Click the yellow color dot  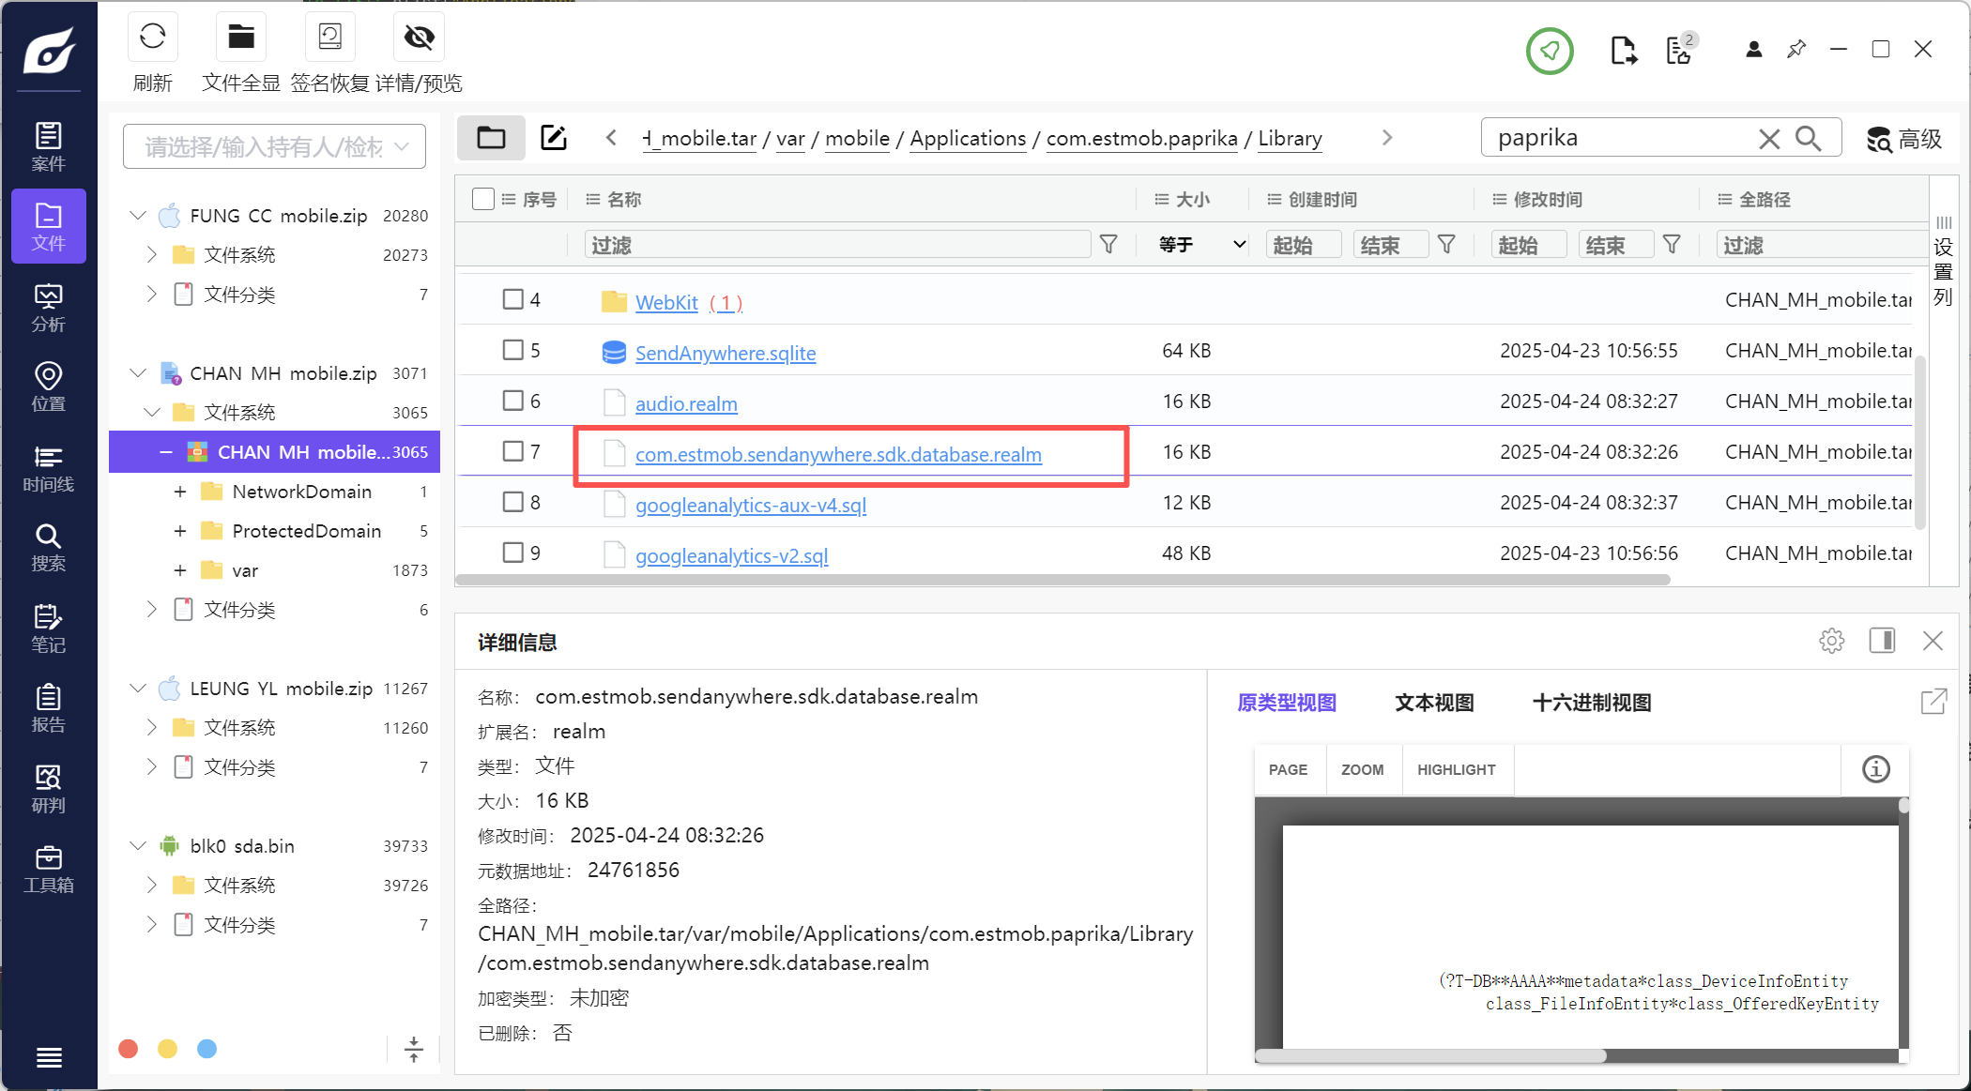pyautogui.click(x=168, y=1049)
